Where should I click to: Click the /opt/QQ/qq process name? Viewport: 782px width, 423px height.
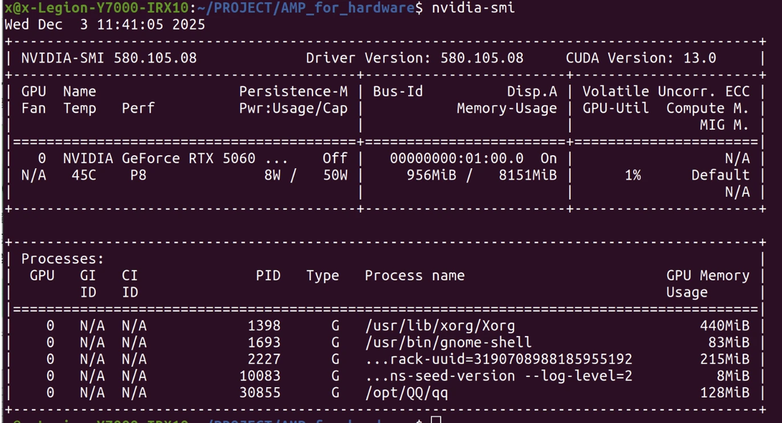(x=407, y=393)
